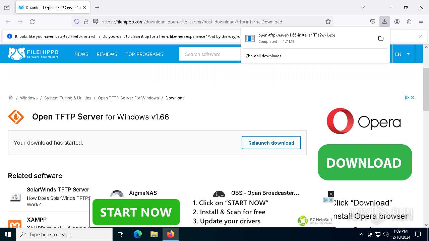Click the Firefox taskbar icon

click(170, 234)
